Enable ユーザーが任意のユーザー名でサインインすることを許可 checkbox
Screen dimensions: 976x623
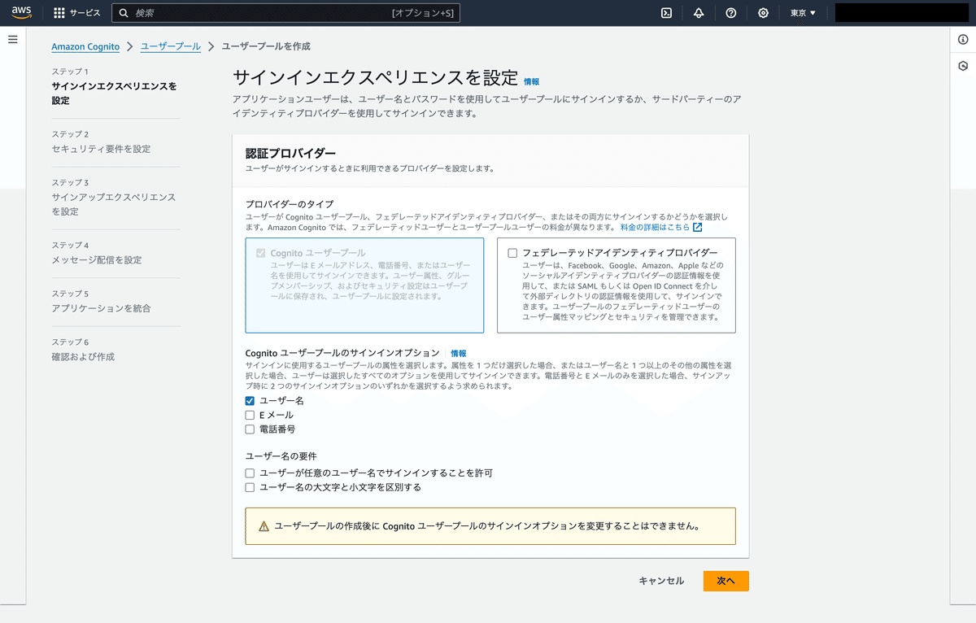point(251,473)
